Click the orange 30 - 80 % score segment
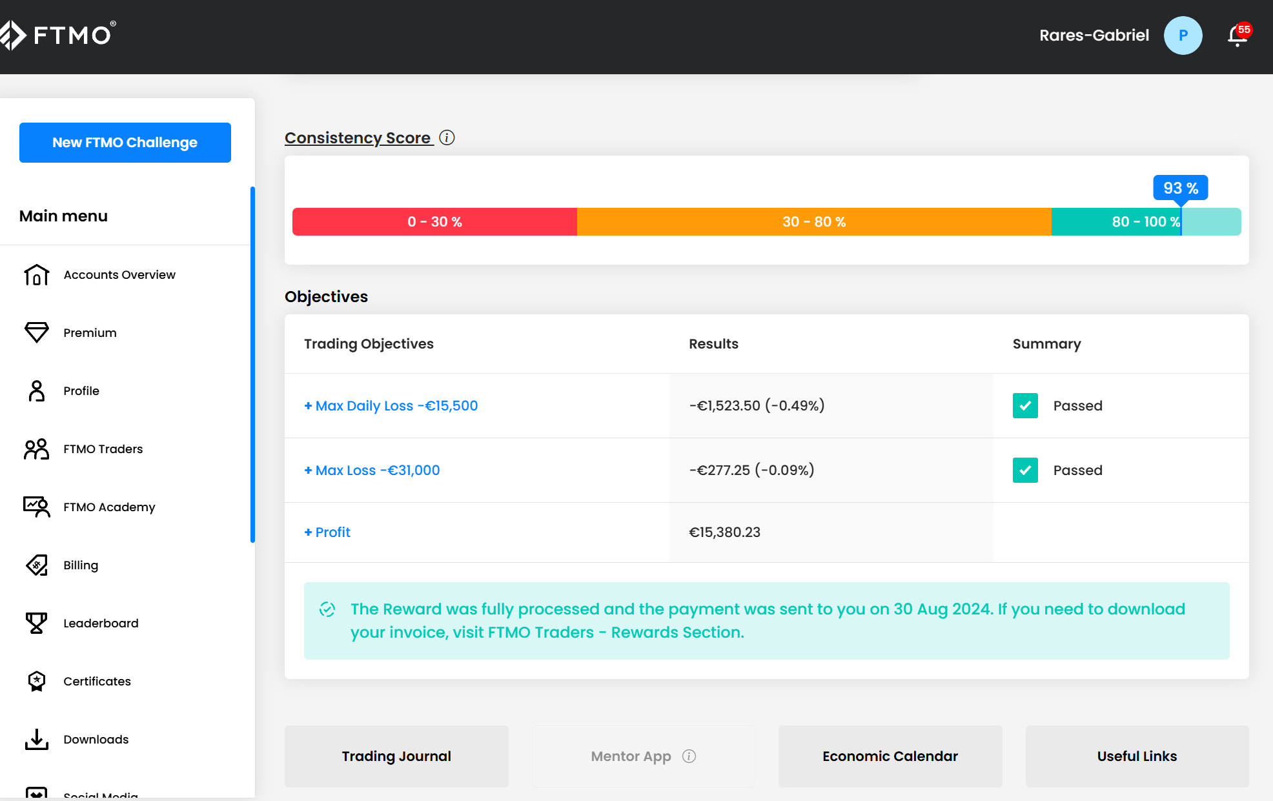Screen dimensions: 1273x801 [x=814, y=221]
